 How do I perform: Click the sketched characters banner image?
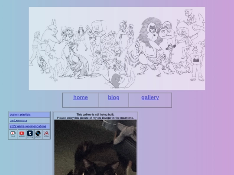117,48
